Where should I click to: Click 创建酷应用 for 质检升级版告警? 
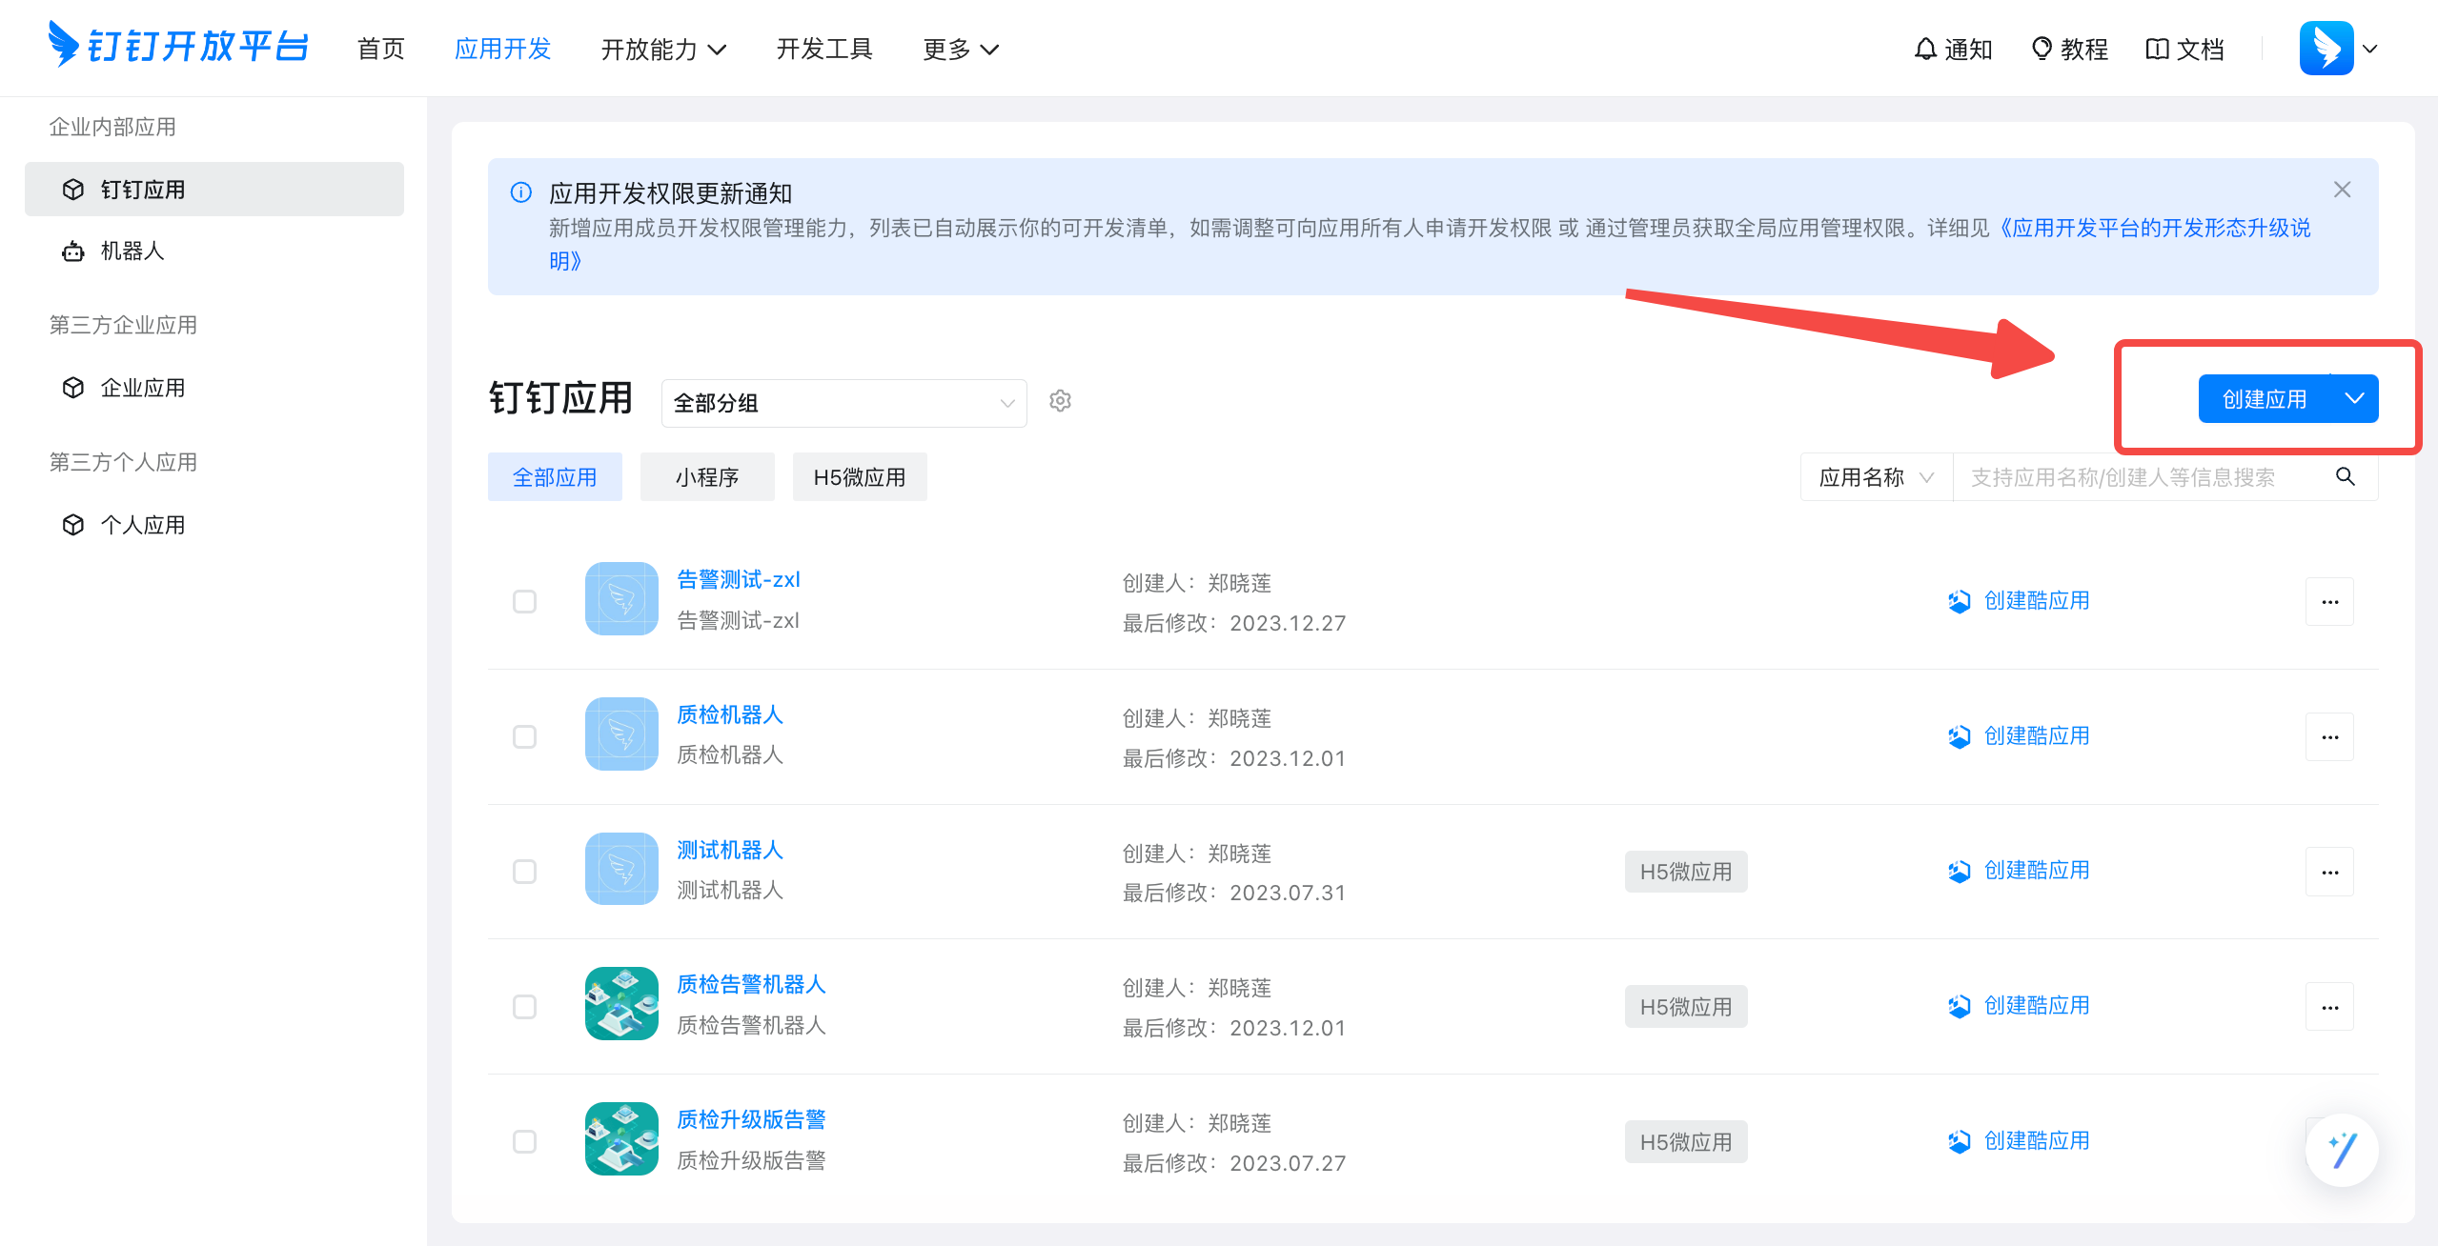(2018, 1140)
